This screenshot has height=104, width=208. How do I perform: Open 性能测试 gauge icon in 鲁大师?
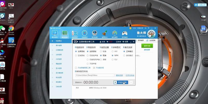[84, 33]
